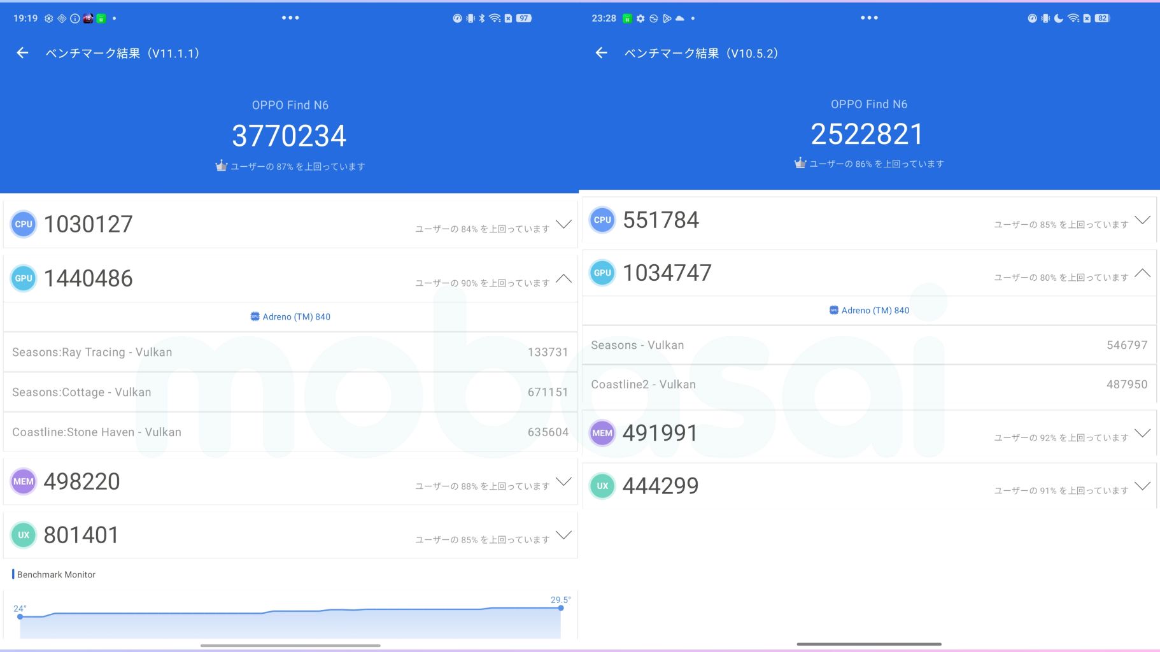1160x652 pixels.
Task: Click UX icon beside score 444299
Action: [602, 486]
